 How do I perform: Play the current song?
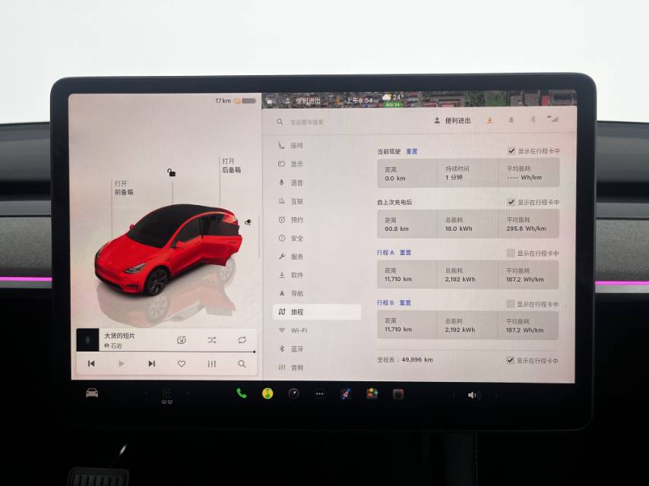[122, 364]
